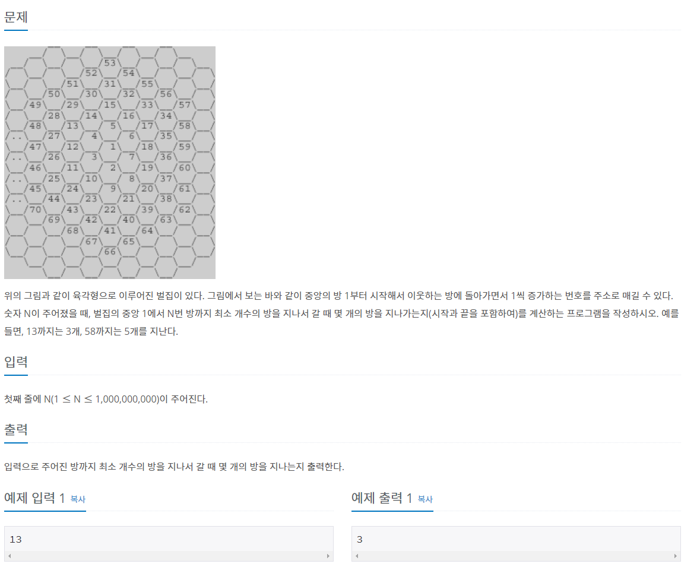Click the 입력 section heading
Screen dimensions: 697x567
[x=16, y=362]
